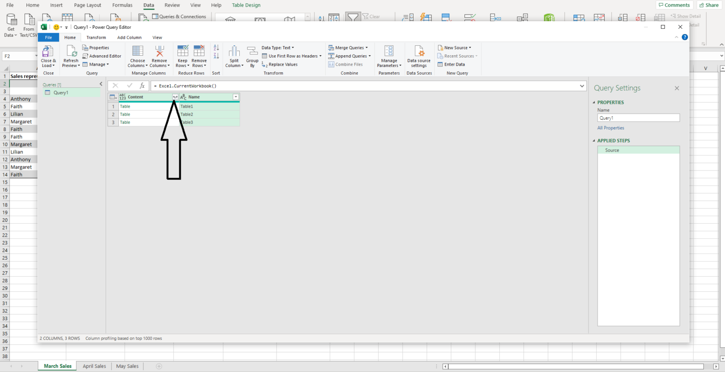Click the Refresh Preview icon

(x=71, y=51)
